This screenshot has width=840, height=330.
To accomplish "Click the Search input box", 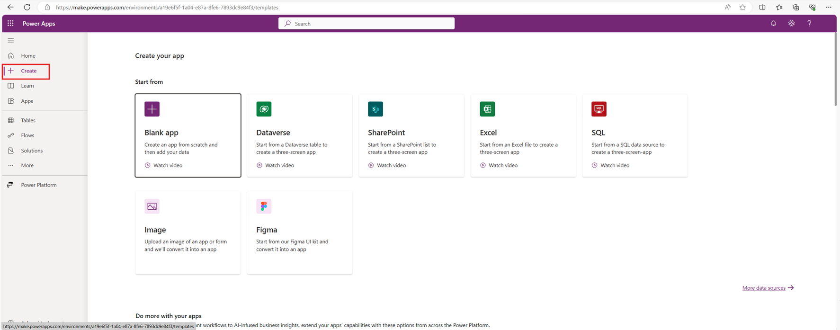I will click(366, 23).
